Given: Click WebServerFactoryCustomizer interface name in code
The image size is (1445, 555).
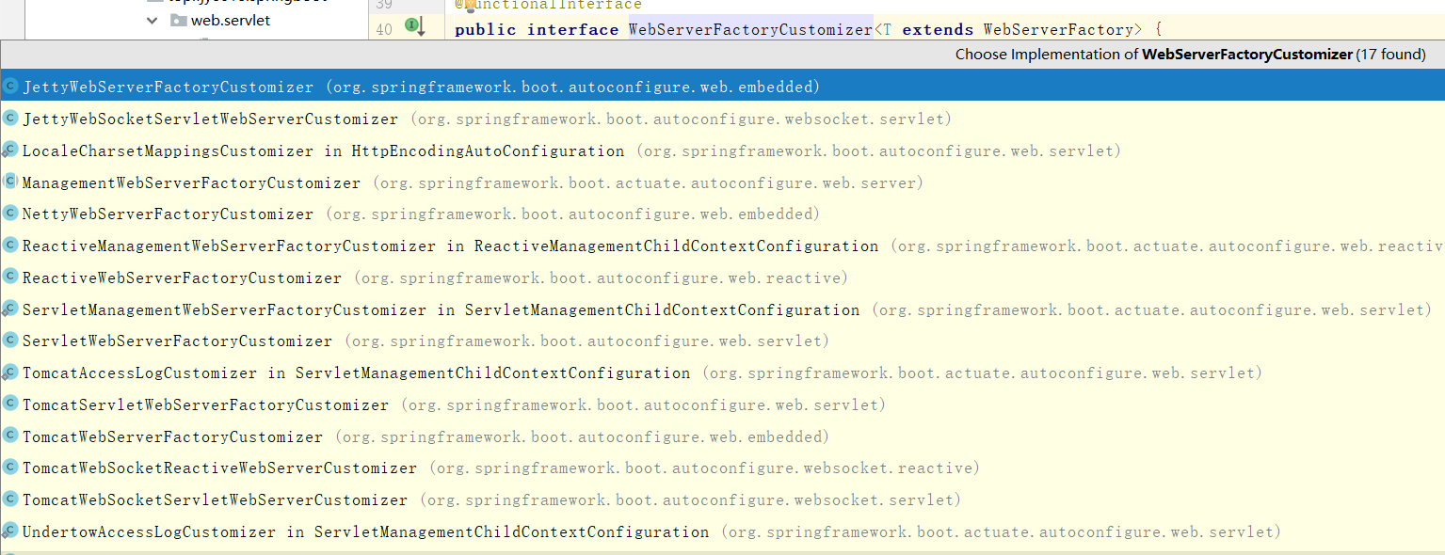Looking at the screenshot, I should [x=750, y=29].
